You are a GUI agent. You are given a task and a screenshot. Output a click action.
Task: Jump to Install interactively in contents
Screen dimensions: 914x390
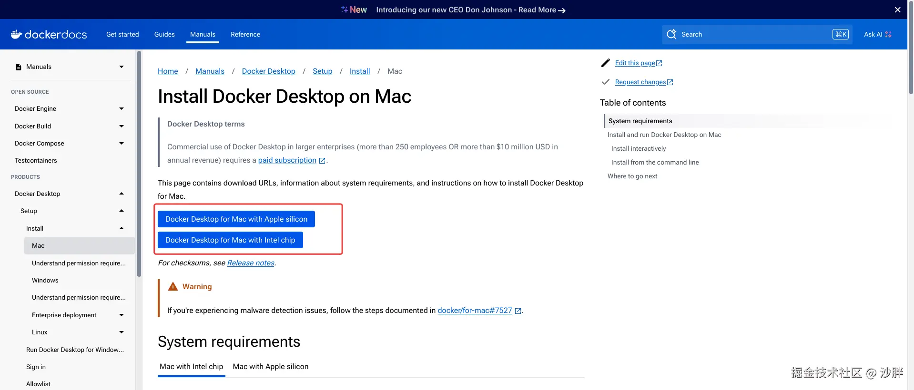click(x=639, y=148)
